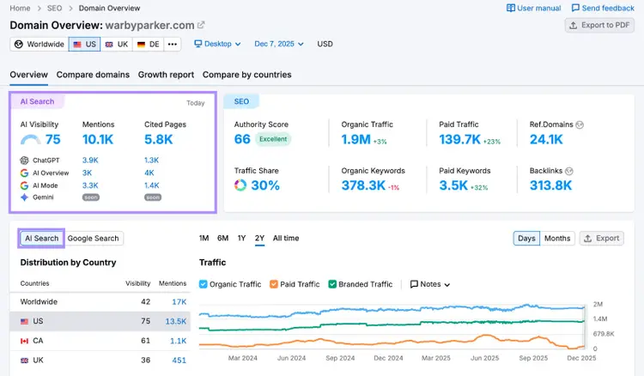This screenshot has width=644, height=376.
Task: Open the Dec 7, 2025 date dropdown
Action: point(279,44)
